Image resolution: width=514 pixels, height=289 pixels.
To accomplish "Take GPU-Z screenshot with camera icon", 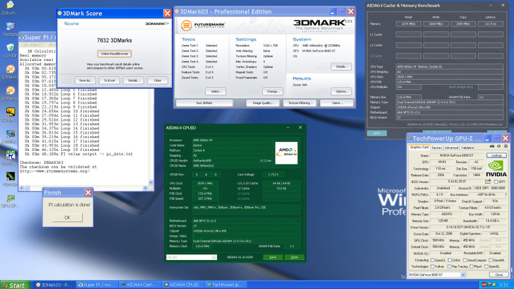I will coord(492,146).
